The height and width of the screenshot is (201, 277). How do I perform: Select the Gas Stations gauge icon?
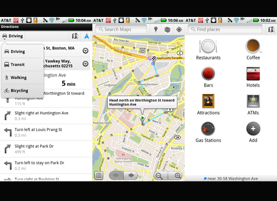click(x=208, y=129)
